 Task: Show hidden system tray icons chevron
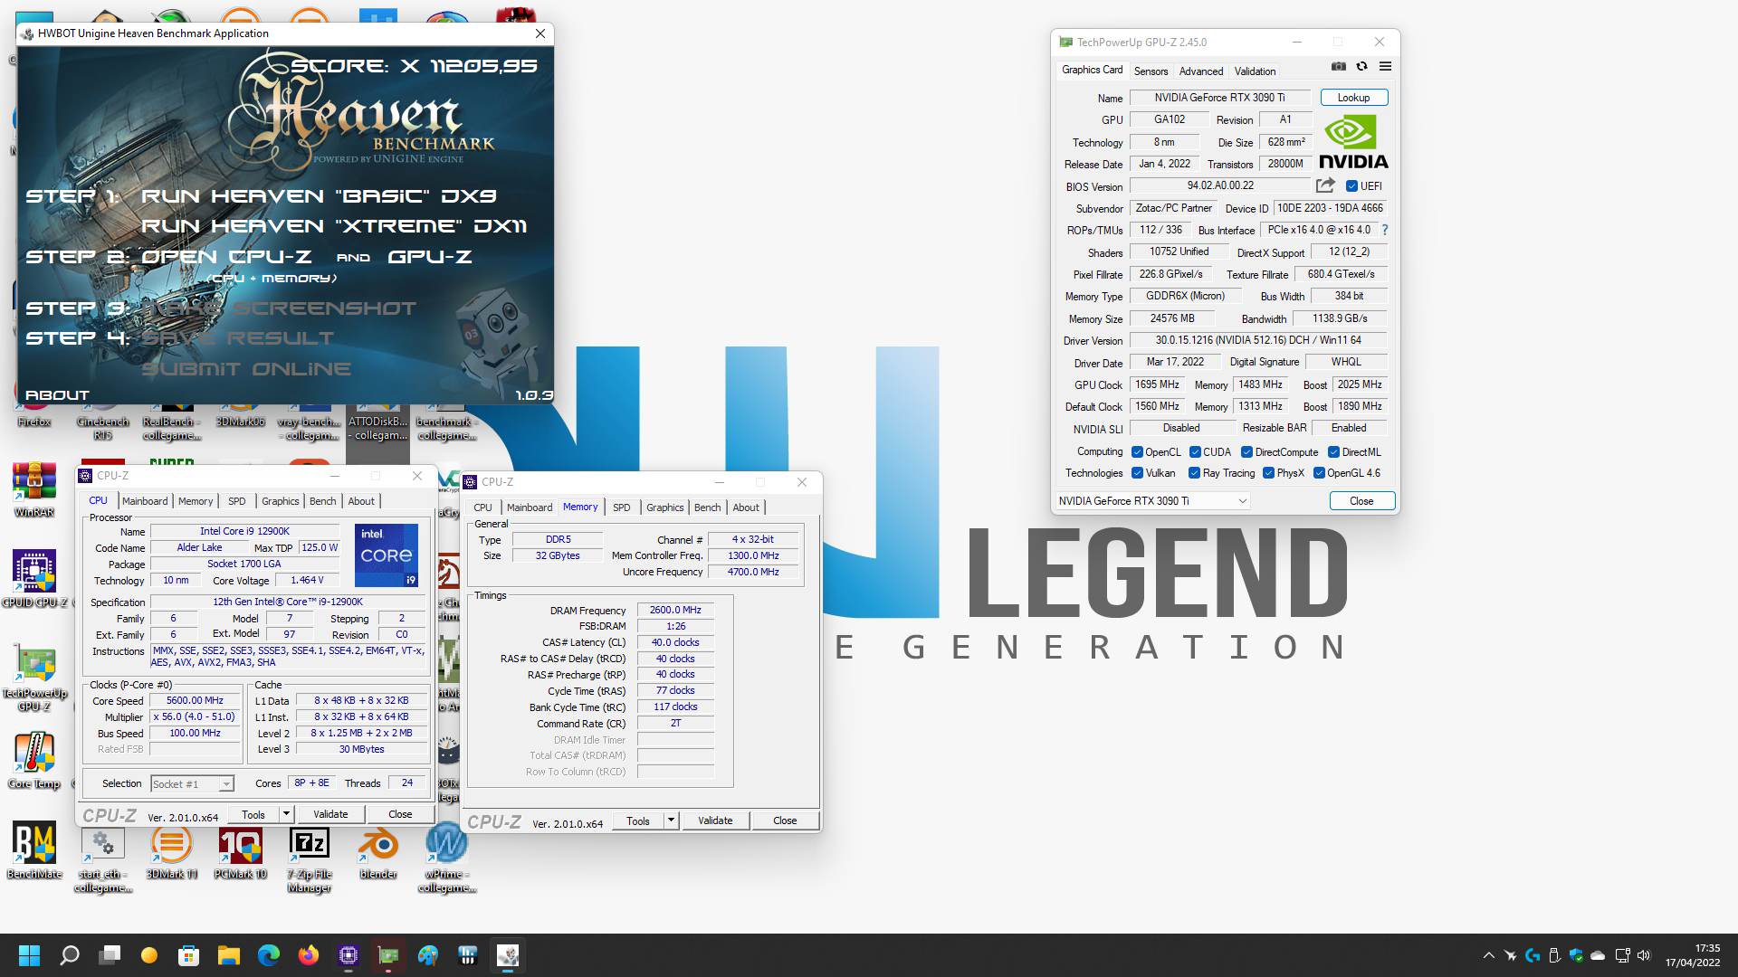1488,955
